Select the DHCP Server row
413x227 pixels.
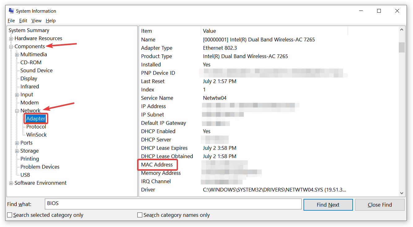tap(269, 140)
